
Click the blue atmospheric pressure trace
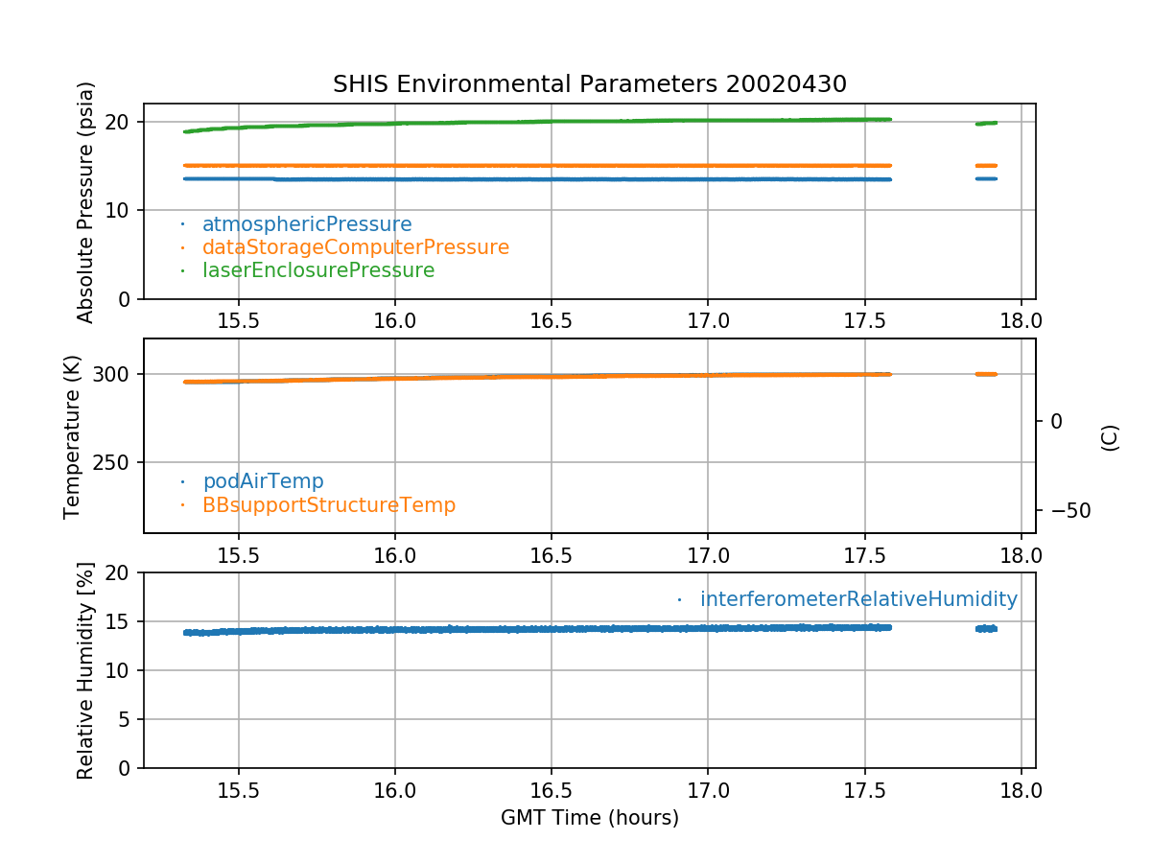[x=575, y=179]
